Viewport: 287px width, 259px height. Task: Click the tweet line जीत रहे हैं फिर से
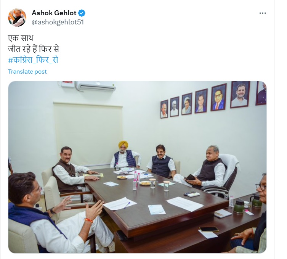34,49
